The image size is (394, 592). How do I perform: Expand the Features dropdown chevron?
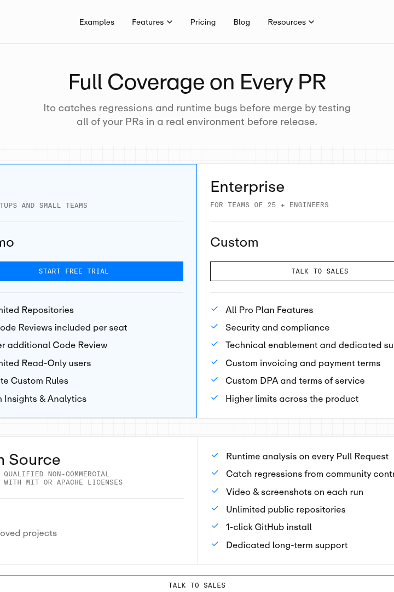[170, 22]
